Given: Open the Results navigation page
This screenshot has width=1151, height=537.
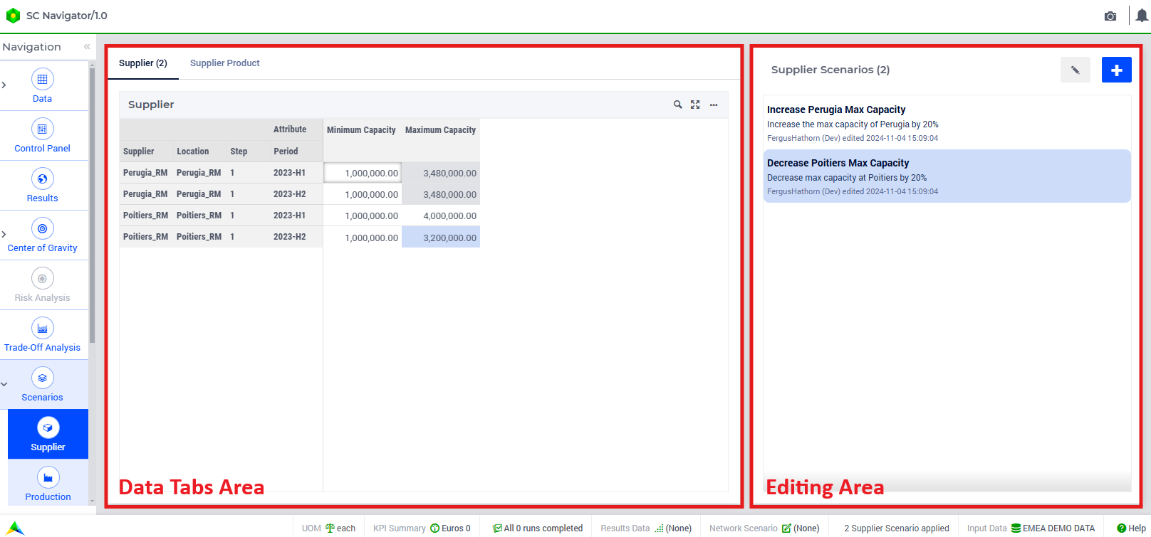Looking at the screenshot, I should click(42, 186).
